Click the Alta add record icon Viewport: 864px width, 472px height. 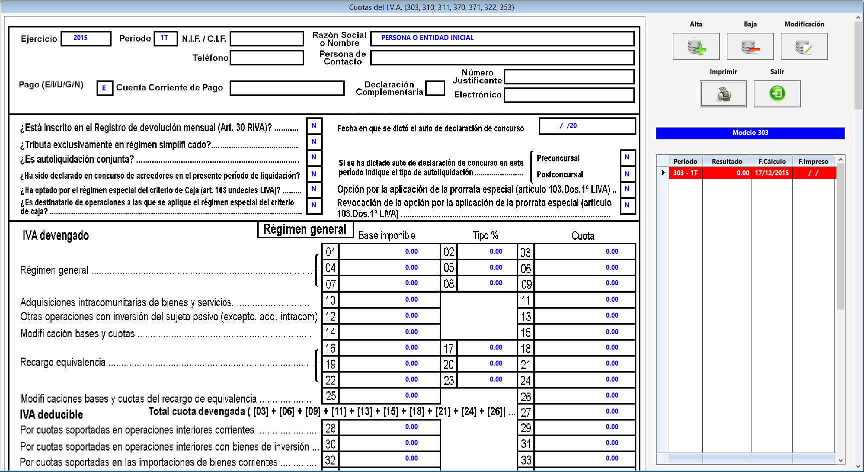(696, 46)
